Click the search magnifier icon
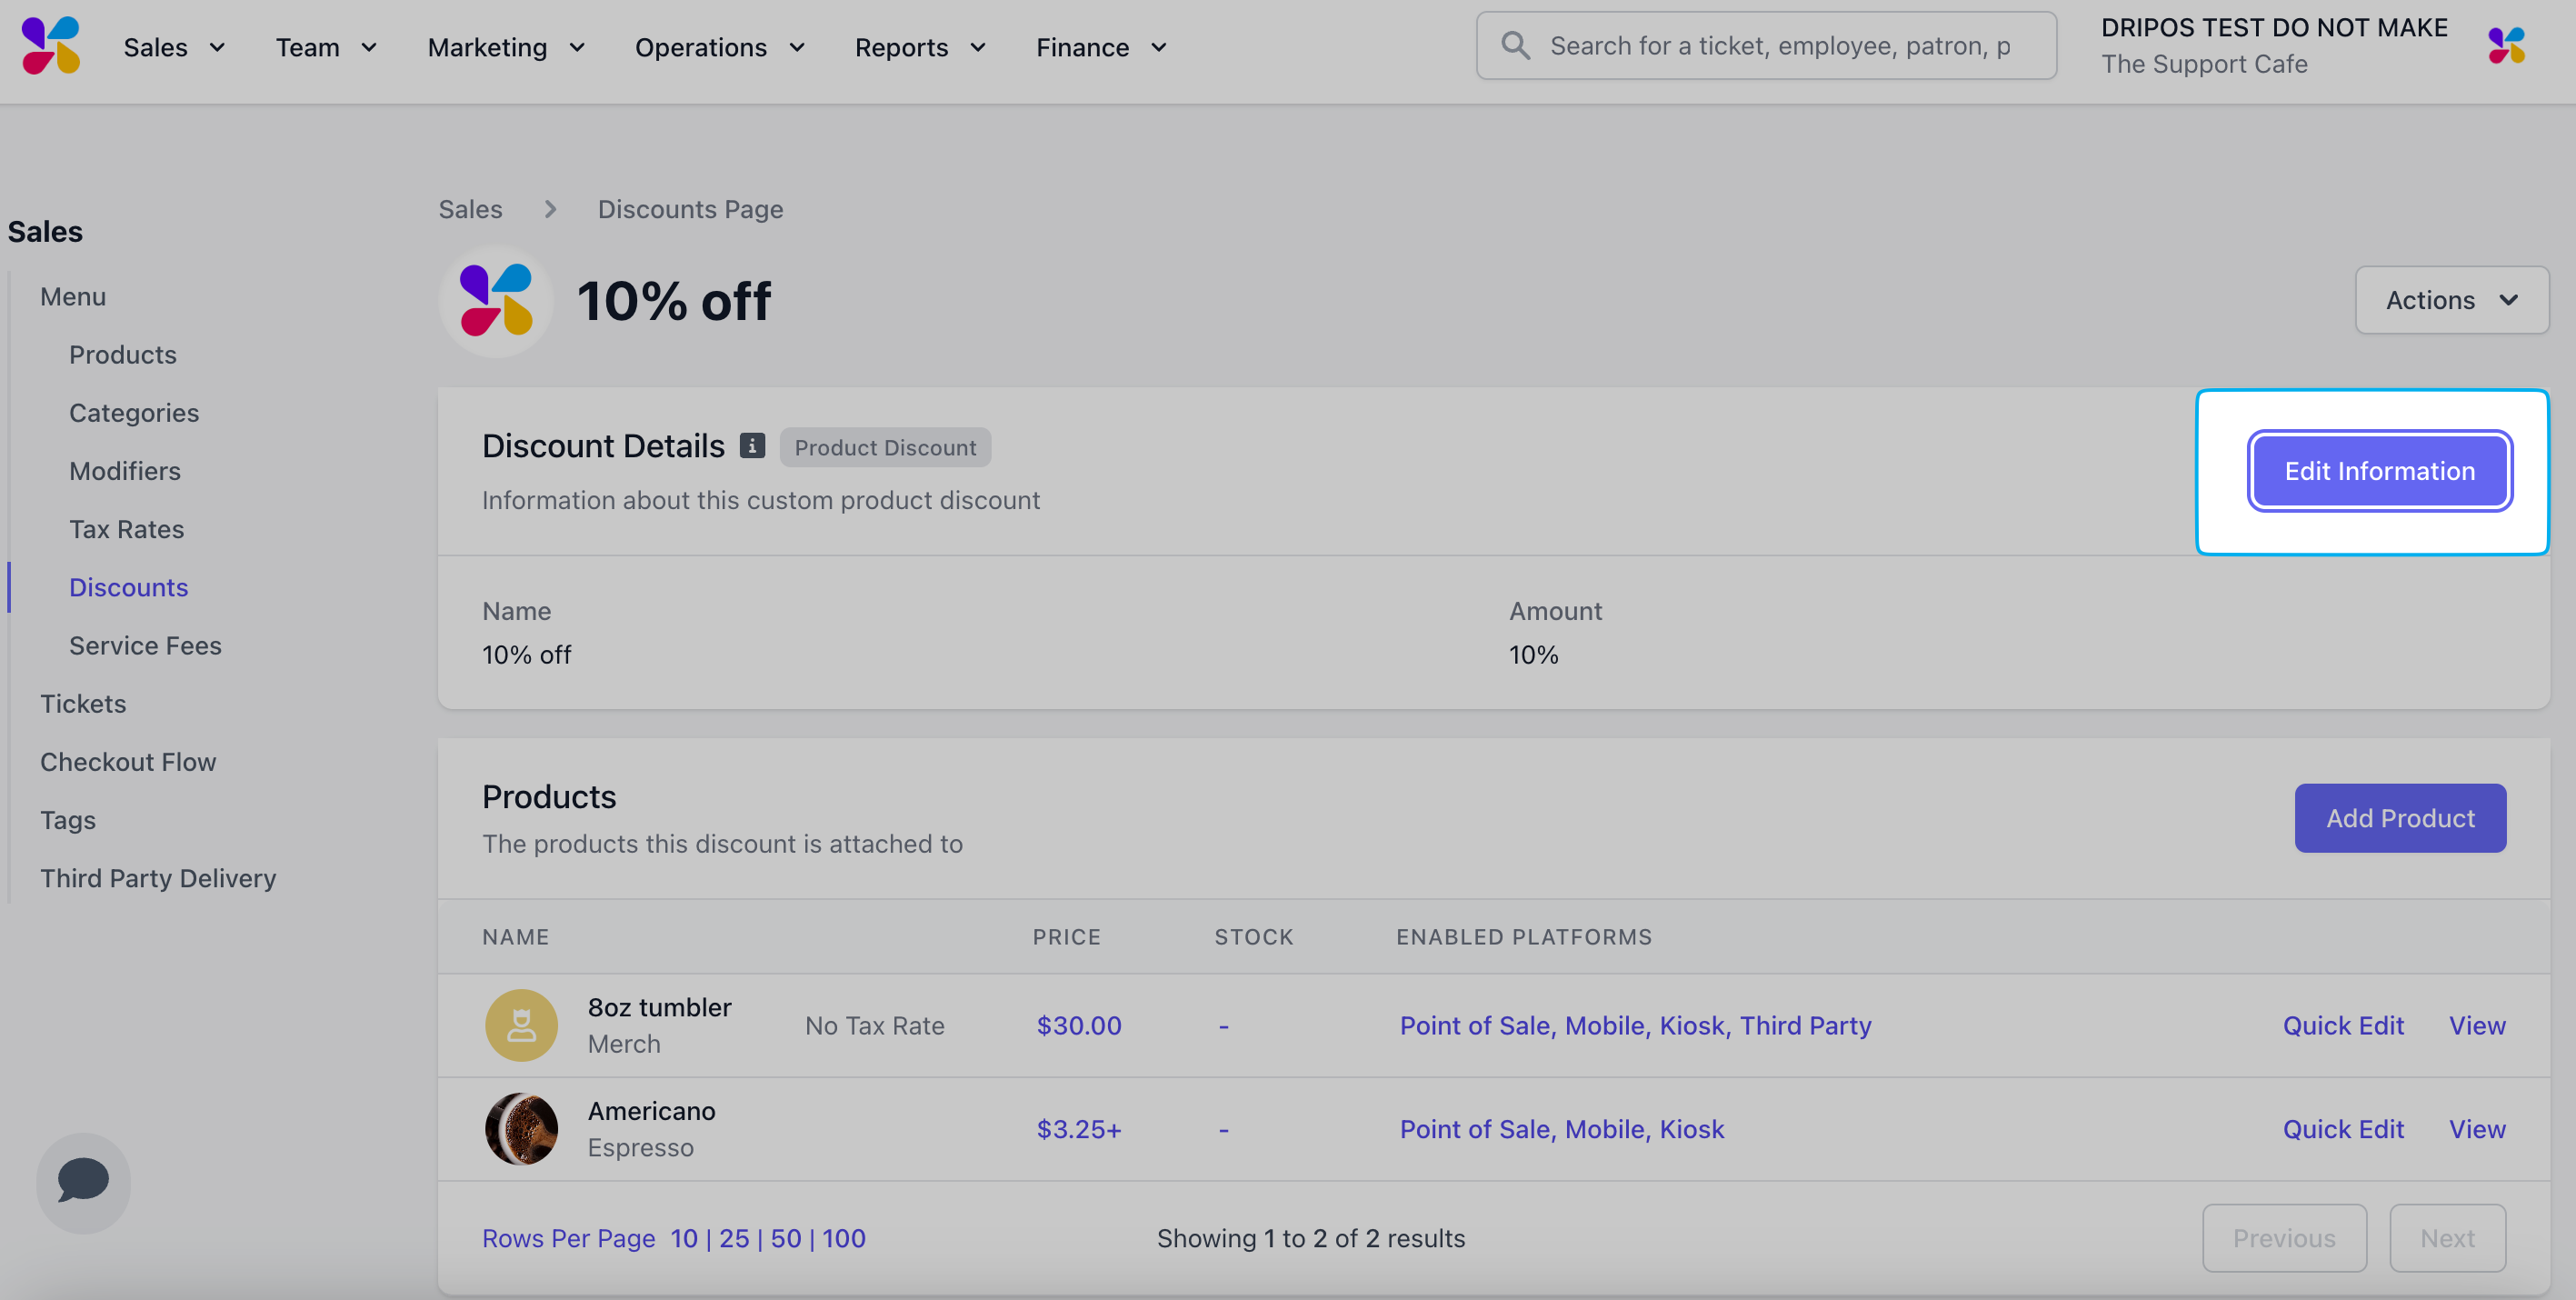Screen dimensions: 2576x1300 click(x=1515, y=46)
